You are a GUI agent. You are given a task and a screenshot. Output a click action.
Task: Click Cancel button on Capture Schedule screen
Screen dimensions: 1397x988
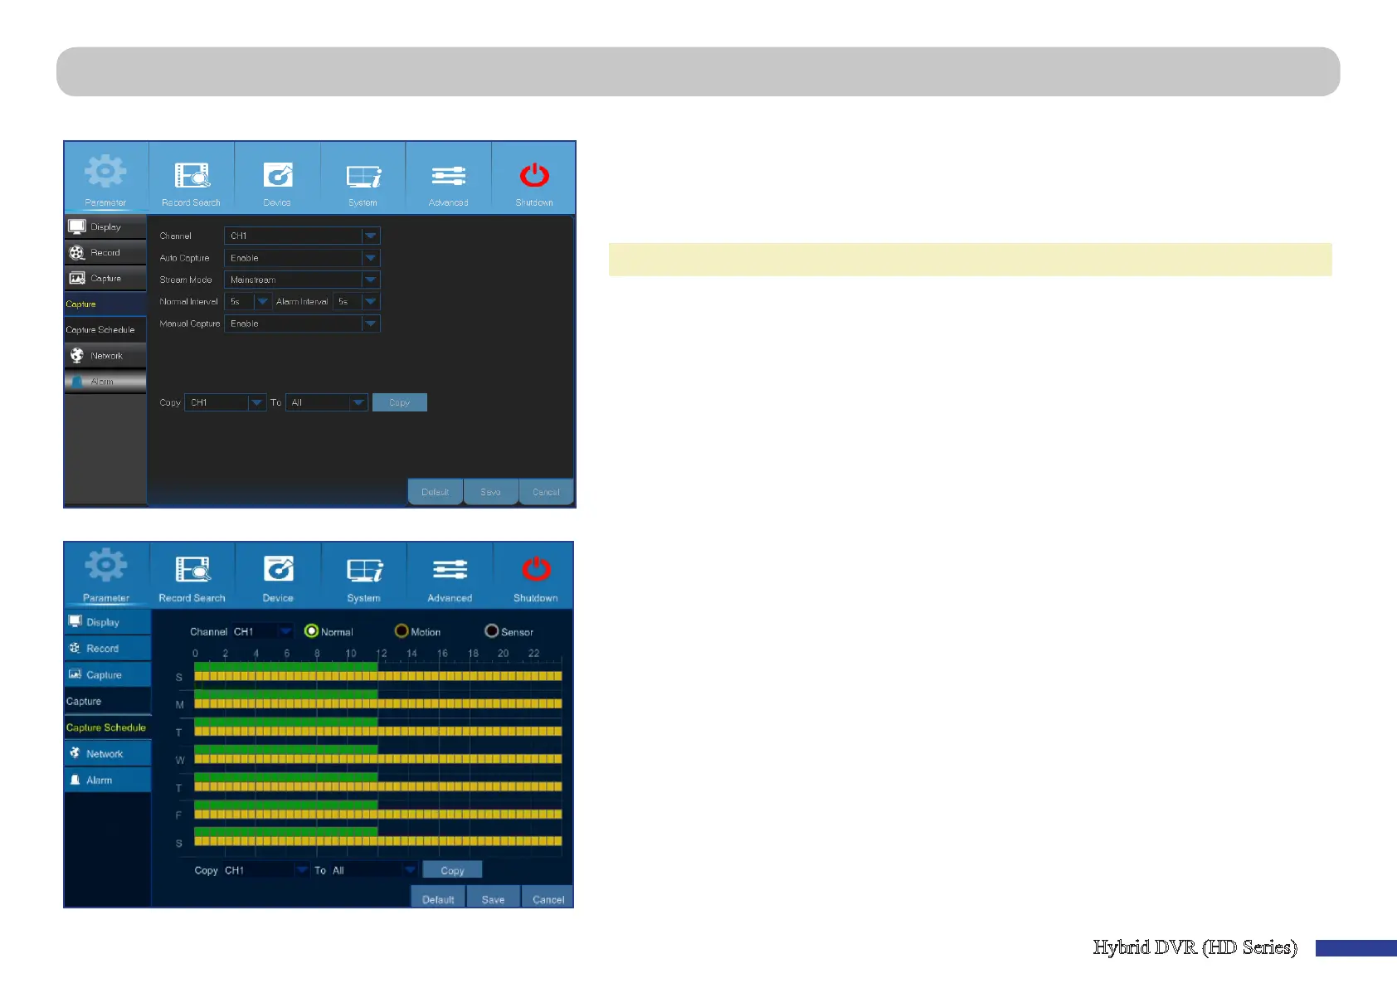pos(548,898)
